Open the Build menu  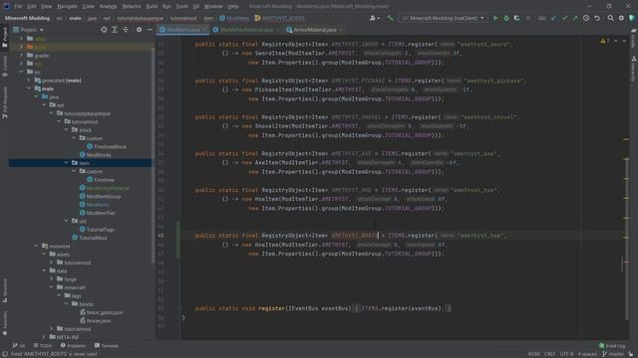pos(152,7)
